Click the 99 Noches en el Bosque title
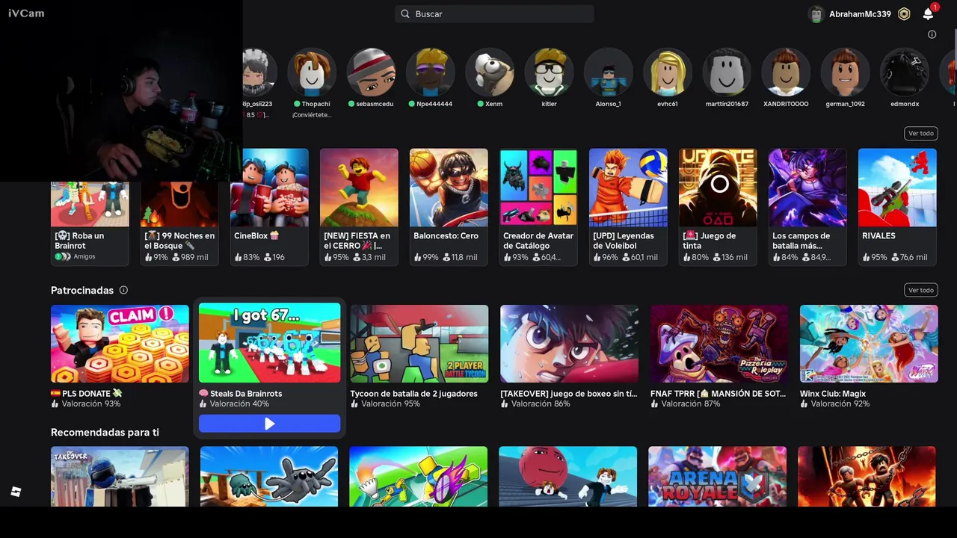 point(179,241)
